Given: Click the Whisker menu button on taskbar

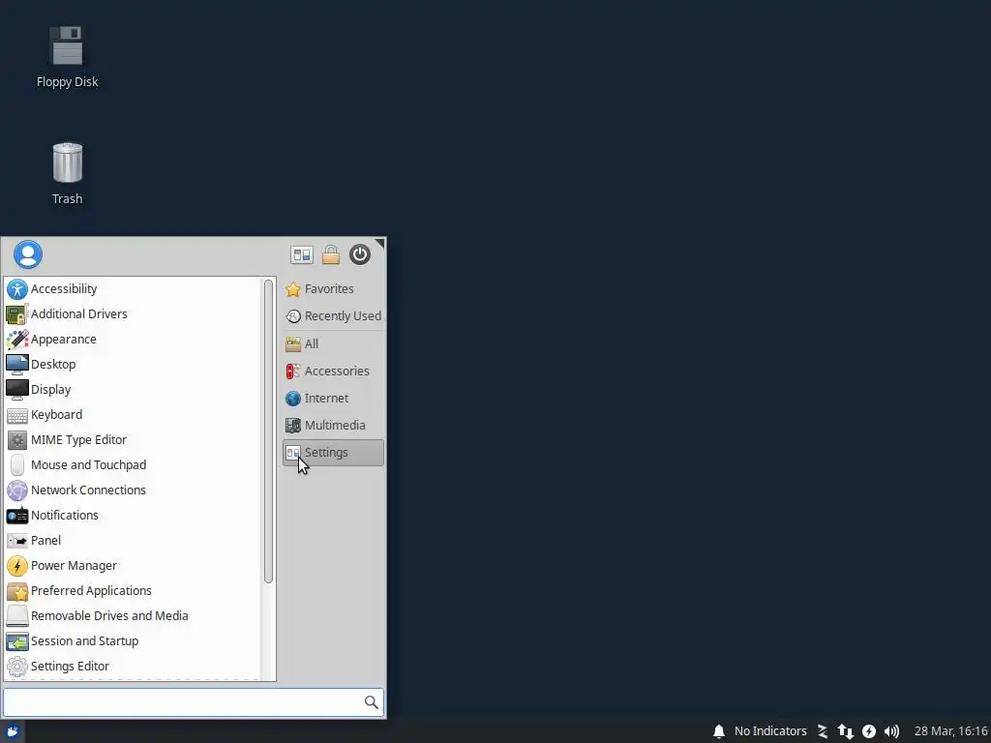Looking at the screenshot, I should click(13, 731).
